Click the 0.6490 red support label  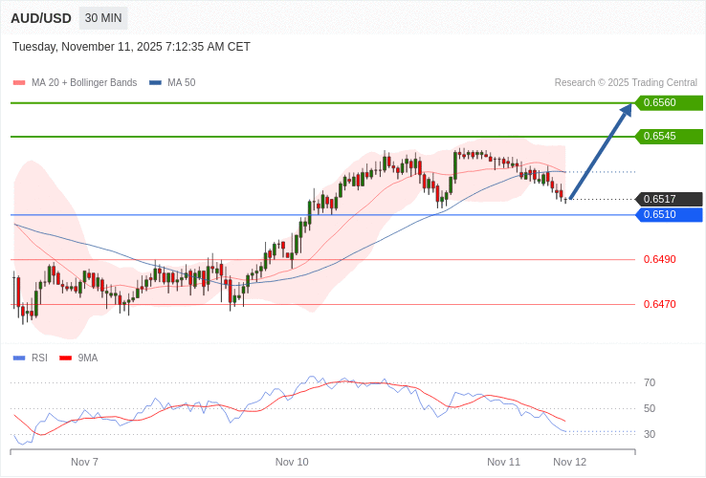point(660,259)
